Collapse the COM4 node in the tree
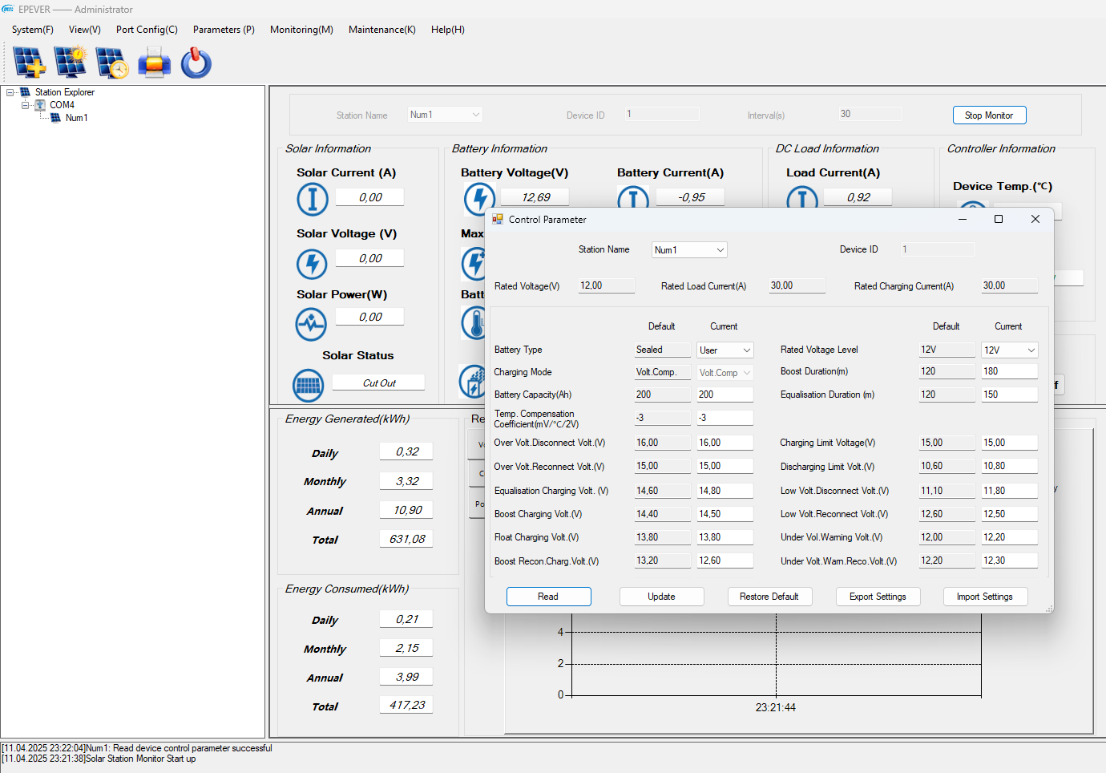This screenshot has height=773, width=1106. coord(26,105)
